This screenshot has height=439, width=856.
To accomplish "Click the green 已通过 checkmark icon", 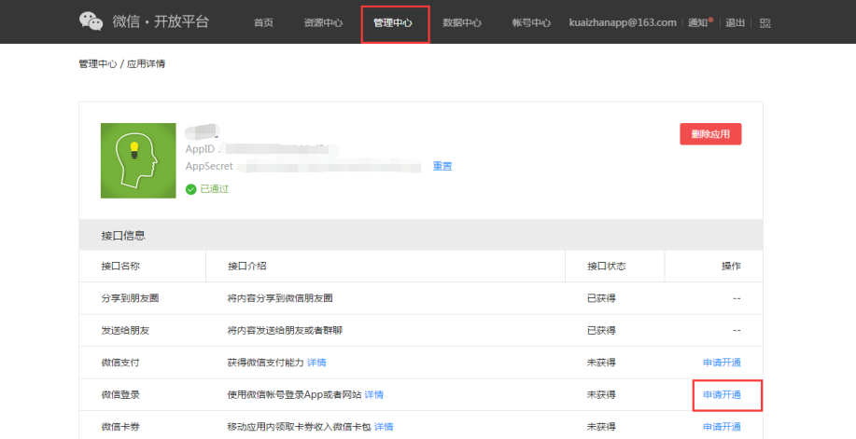I will (190, 188).
